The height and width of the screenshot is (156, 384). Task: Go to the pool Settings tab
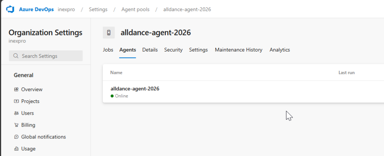[x=198, y=50]
